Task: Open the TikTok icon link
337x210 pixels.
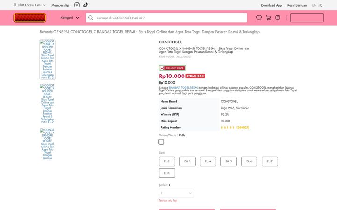Action: 85,5
